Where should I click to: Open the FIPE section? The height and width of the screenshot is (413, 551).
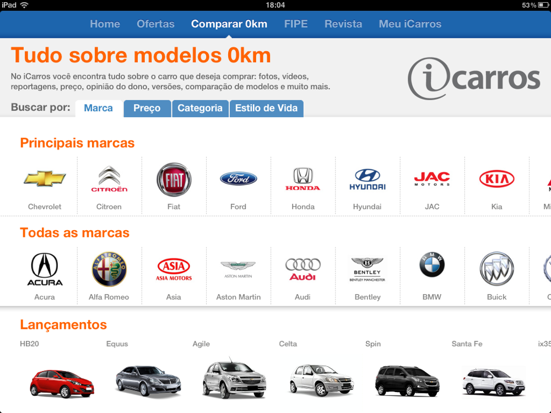pos(296,24)
